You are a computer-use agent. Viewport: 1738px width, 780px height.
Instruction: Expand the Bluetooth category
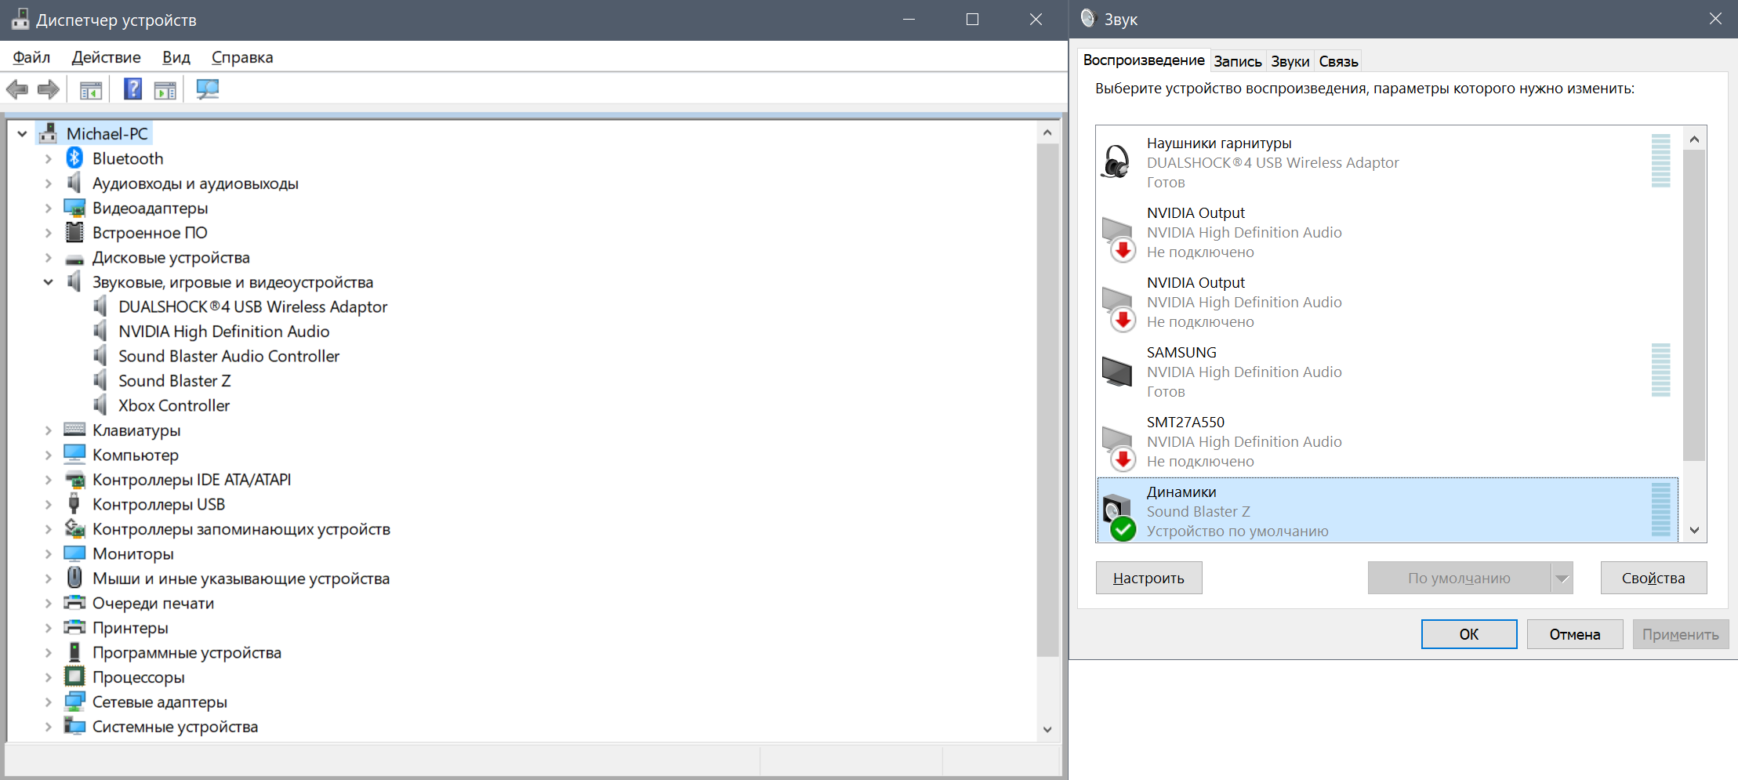pyautogui.click(x=49, y=159)
